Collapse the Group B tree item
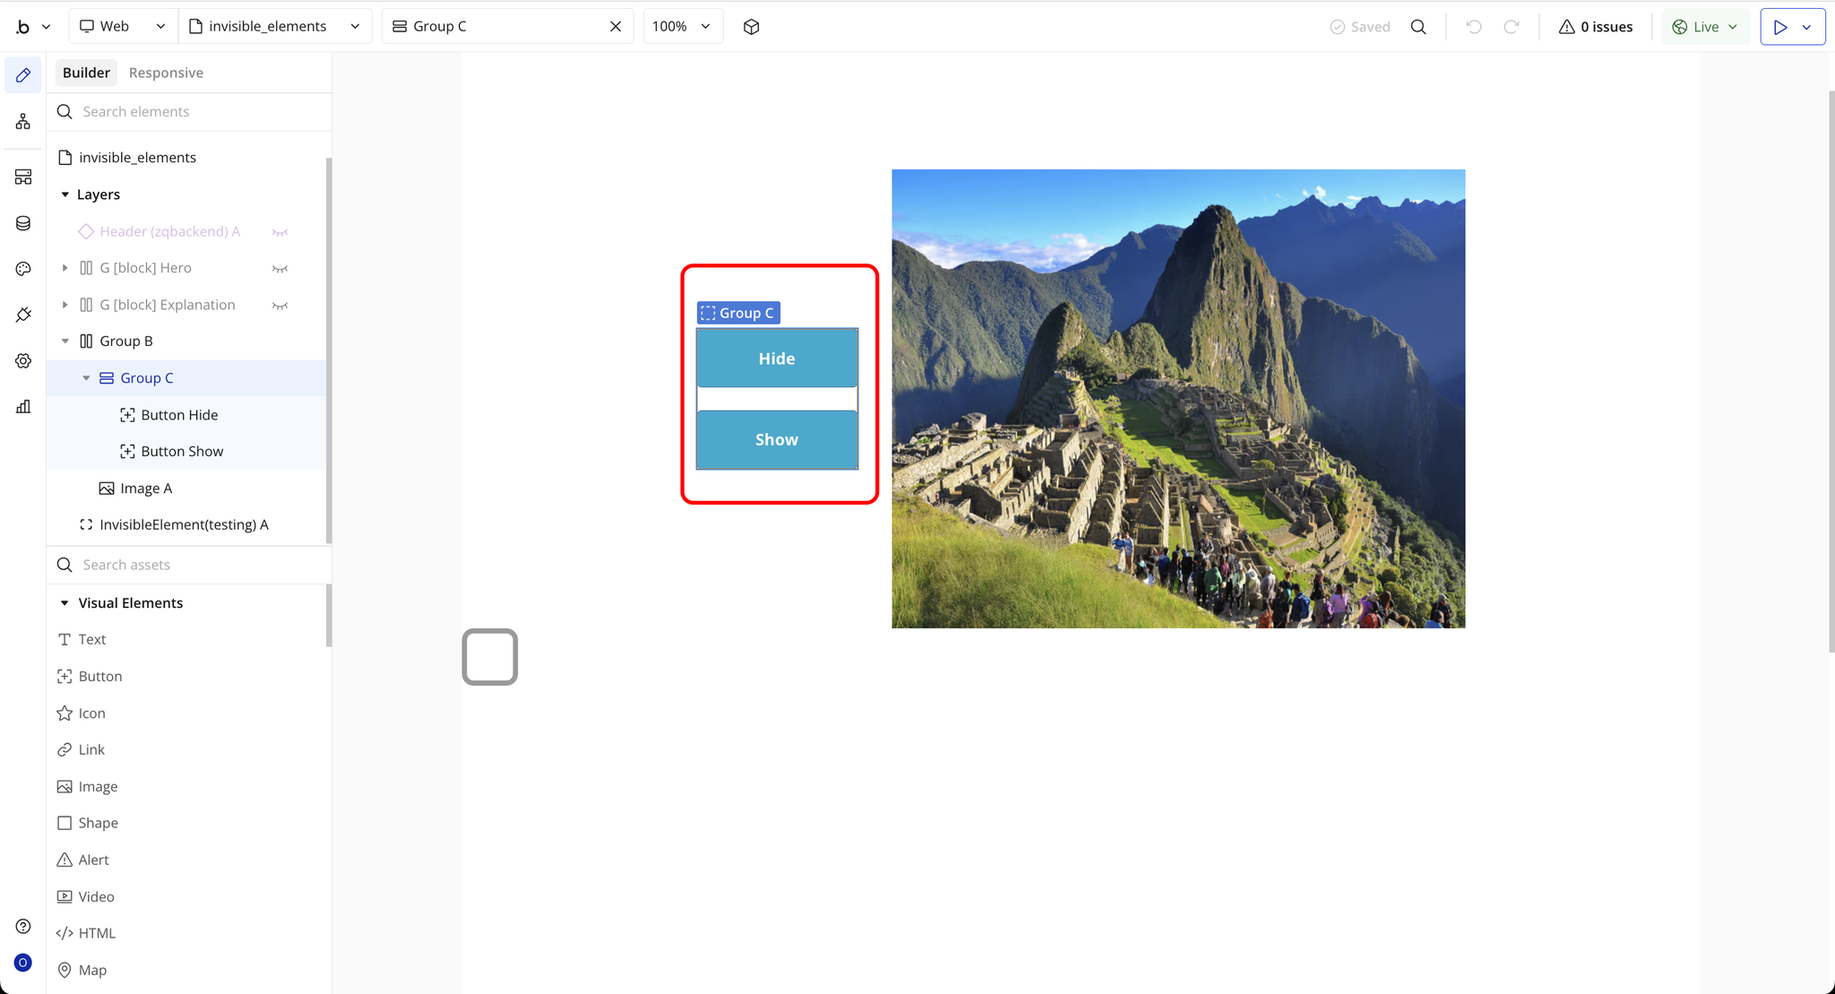The width and height of the screenshot is (1835, 994). [65, 341]
